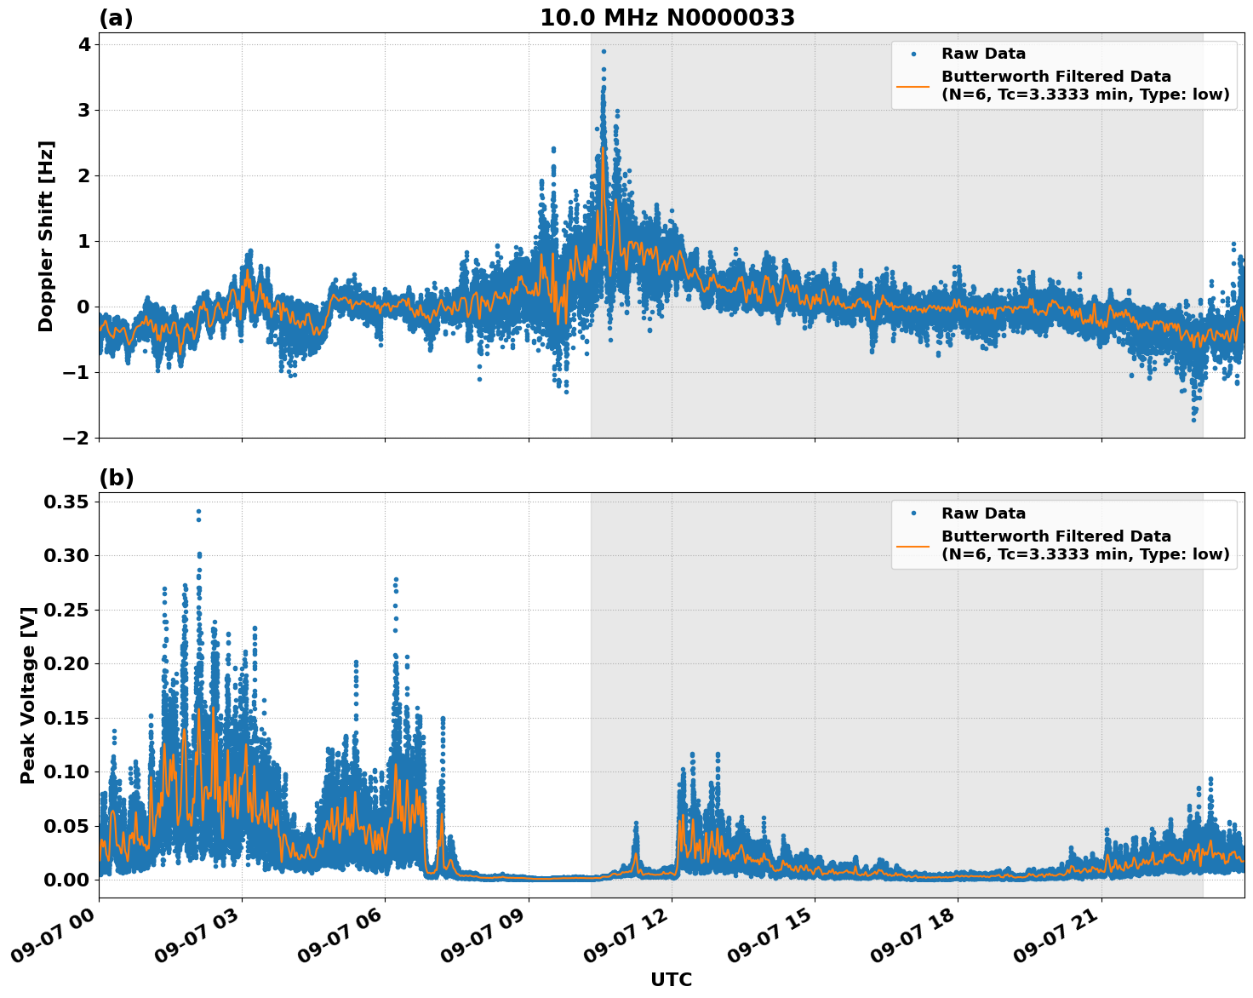Select the panel label (b)
Viewport: 1253px width, 998px height.
click(117, 478)
